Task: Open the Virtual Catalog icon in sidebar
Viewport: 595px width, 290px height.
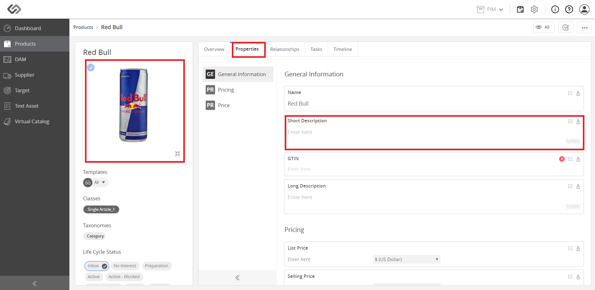Action: pos(7,121)
